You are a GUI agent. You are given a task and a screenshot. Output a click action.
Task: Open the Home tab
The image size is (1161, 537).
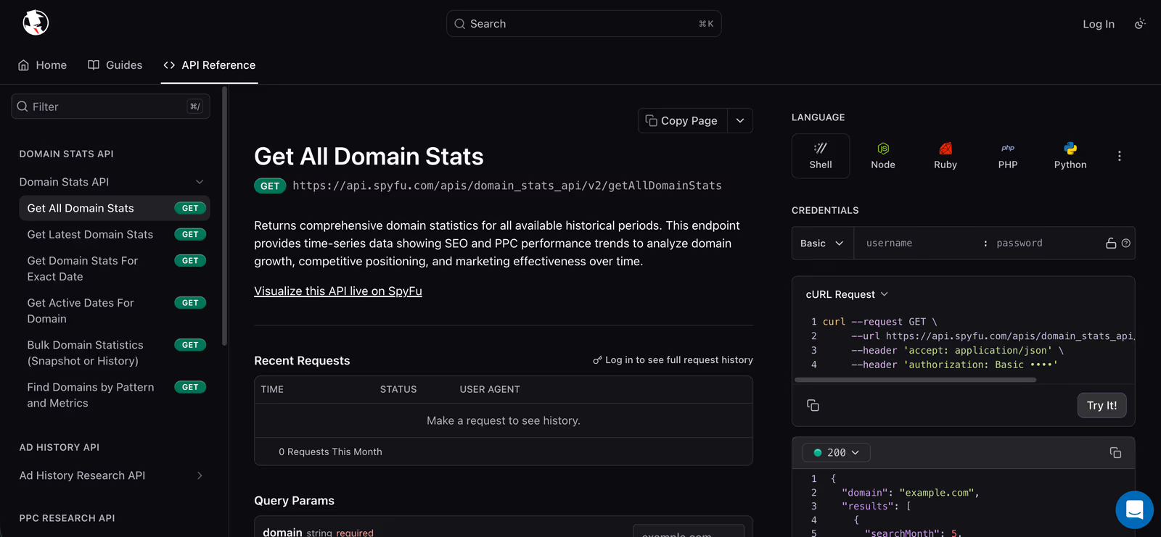coord(42,65)
